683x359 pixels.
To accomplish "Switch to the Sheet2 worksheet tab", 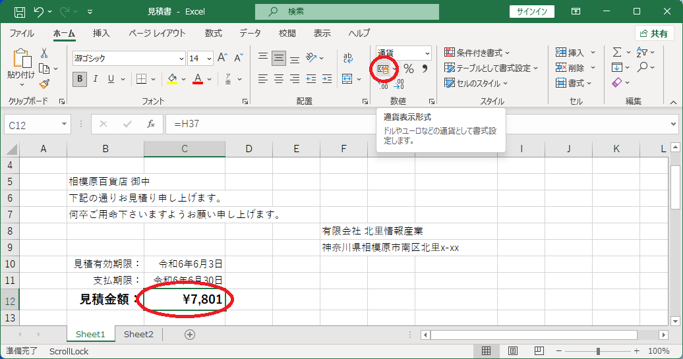I will pyautogui.click(x=138, y=334).
